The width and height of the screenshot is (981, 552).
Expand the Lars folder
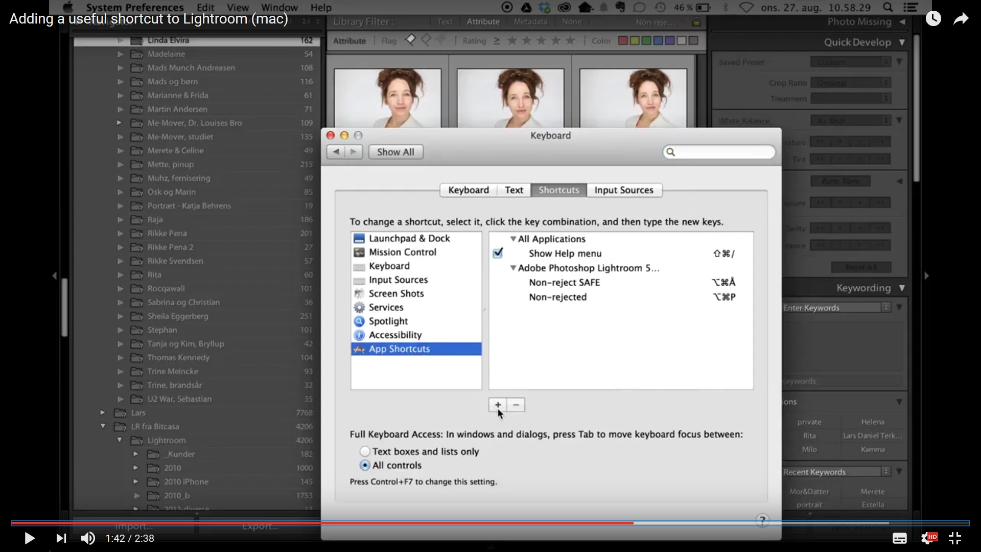(x=103, y=412)
